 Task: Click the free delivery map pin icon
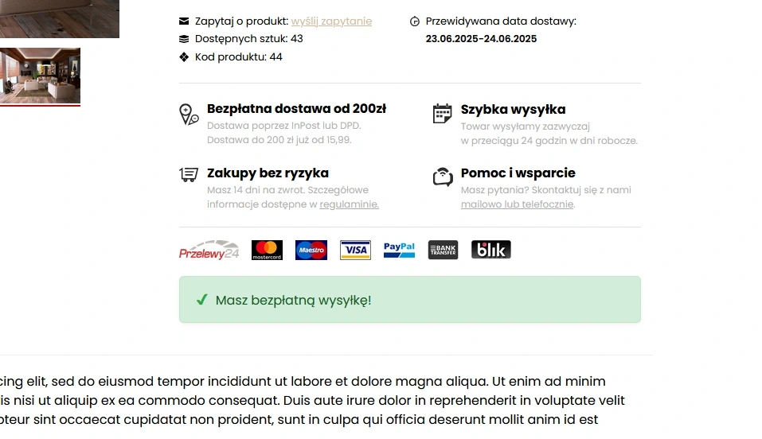click(189, 115)
